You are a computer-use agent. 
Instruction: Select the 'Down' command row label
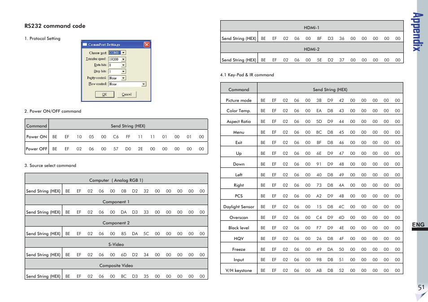tap(239, 164)
